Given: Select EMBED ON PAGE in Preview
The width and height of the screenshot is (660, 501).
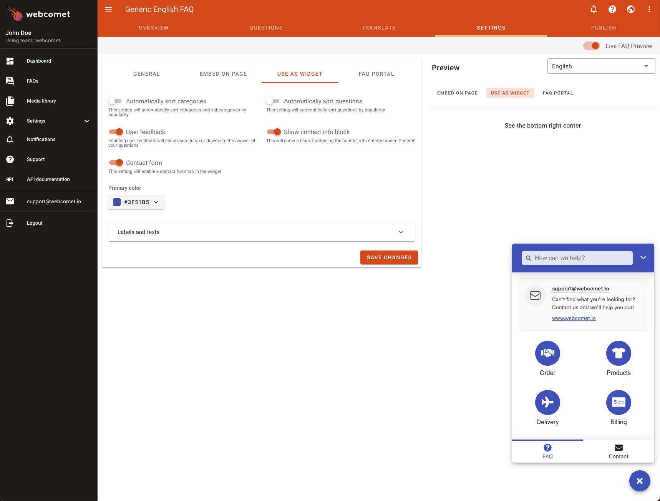Looking at the screenshot, I should (457, 93).
